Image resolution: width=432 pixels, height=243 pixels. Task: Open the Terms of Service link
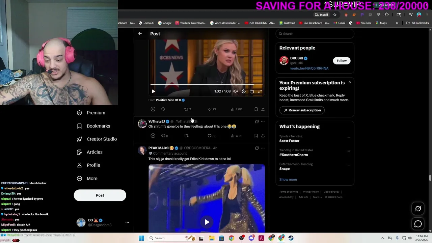coord(289,192)
